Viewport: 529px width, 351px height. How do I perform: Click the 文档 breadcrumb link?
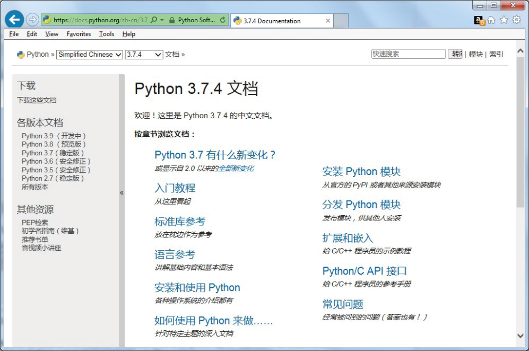click(x=172, y=54)
